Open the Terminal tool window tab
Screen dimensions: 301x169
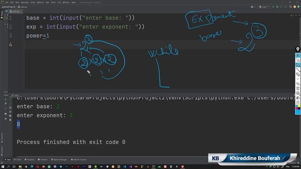pyautogui.click(x=43, y=160)
